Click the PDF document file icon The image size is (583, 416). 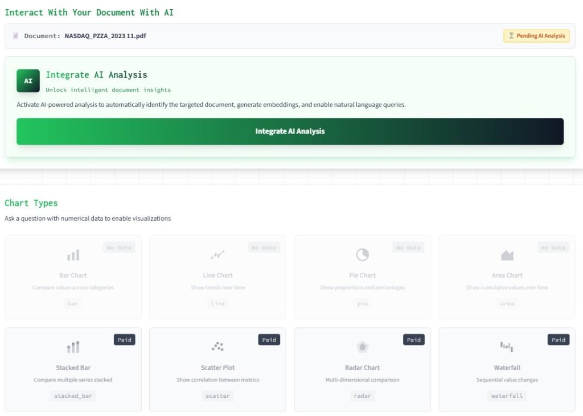tap(16, 36)
